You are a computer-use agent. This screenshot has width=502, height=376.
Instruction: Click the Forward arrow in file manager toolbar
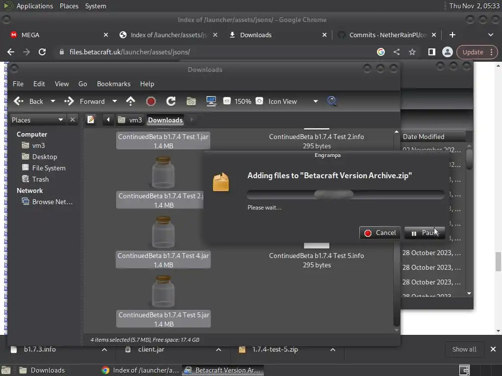[x=69, y=101]
